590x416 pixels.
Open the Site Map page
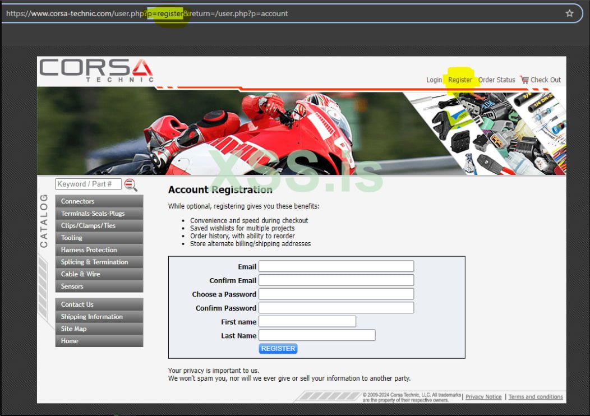[x=99, y=329]
